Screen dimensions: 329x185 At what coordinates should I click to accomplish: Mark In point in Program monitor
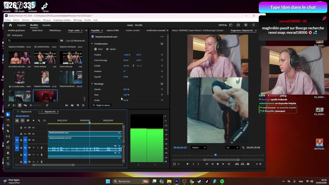click(x=193, y=164)
